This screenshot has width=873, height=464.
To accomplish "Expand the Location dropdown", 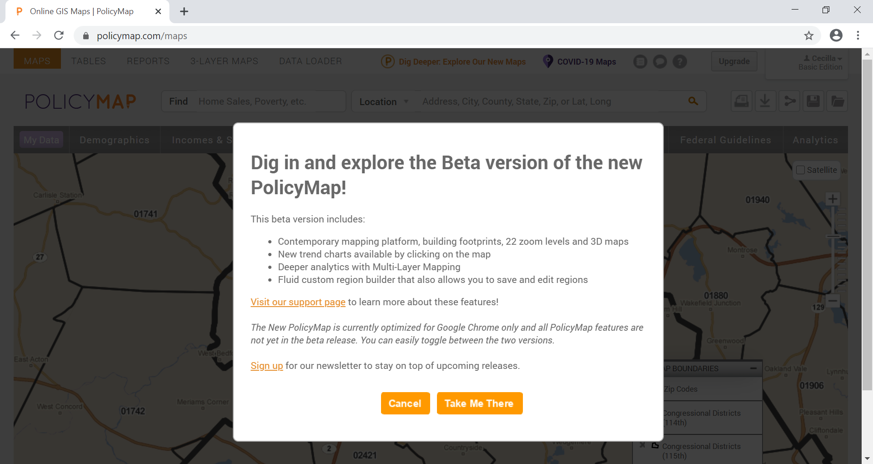I will pyautogui.click(x=384, y=101).
